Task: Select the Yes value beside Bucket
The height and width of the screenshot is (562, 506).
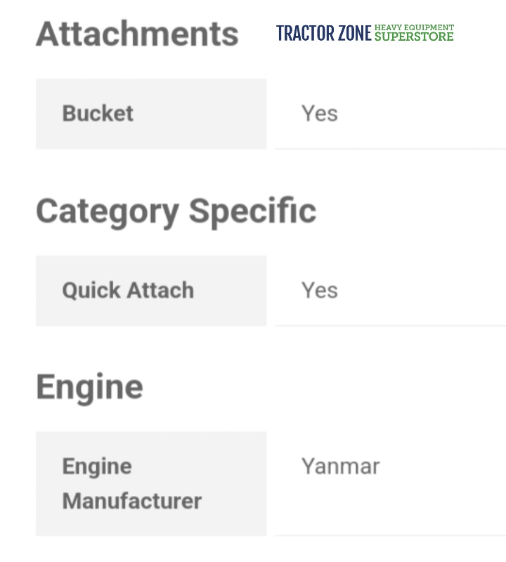Action: (x=320, y=114)
